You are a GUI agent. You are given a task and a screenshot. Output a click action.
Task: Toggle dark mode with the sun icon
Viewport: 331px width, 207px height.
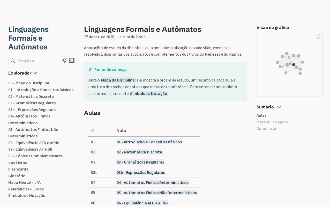pyautogui.click(x=65, y=61)
